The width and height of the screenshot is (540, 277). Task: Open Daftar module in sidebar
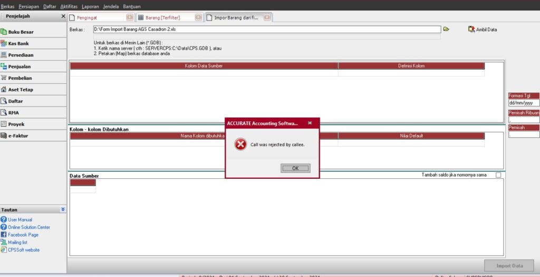coord(33,101)
